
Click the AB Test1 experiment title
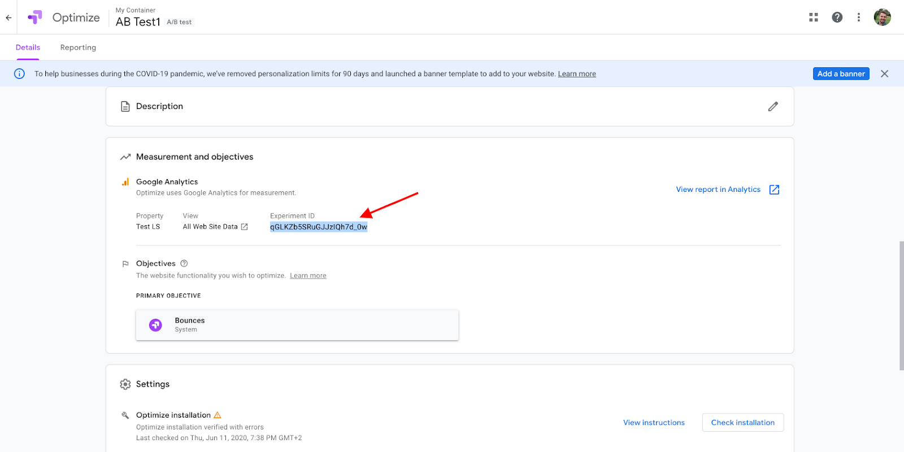point(138,22)
